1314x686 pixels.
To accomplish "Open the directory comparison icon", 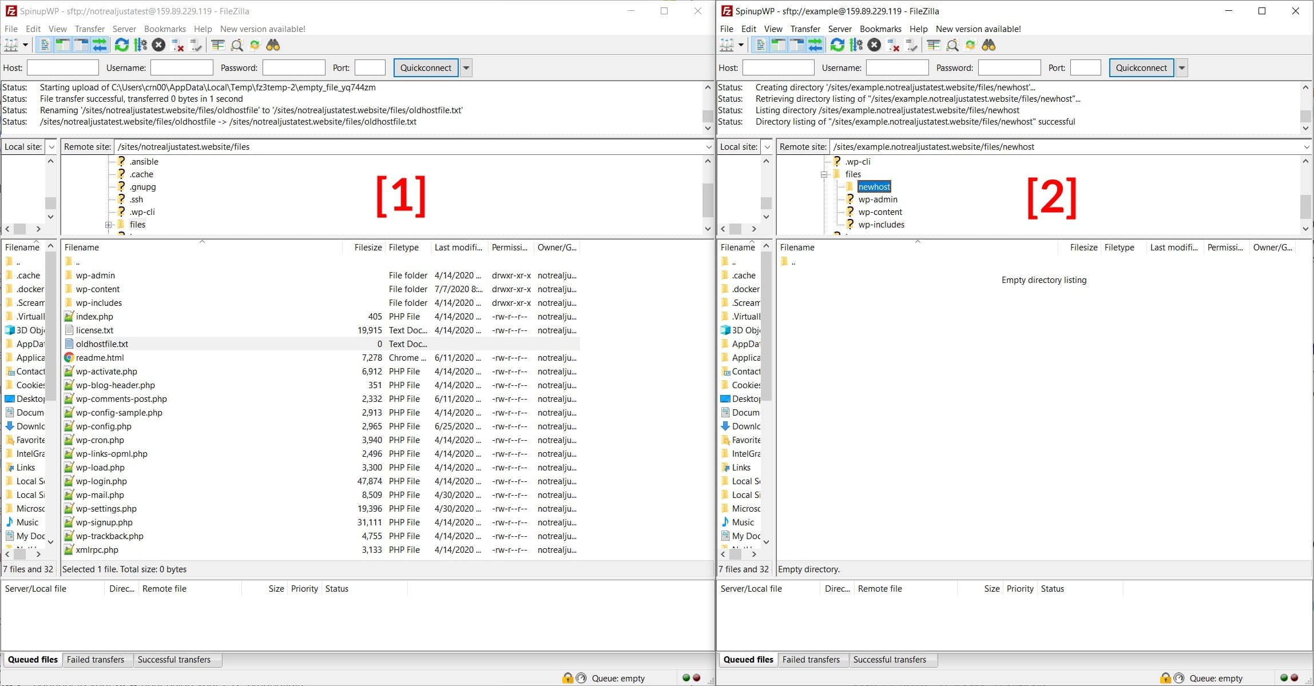I will 219,45.
